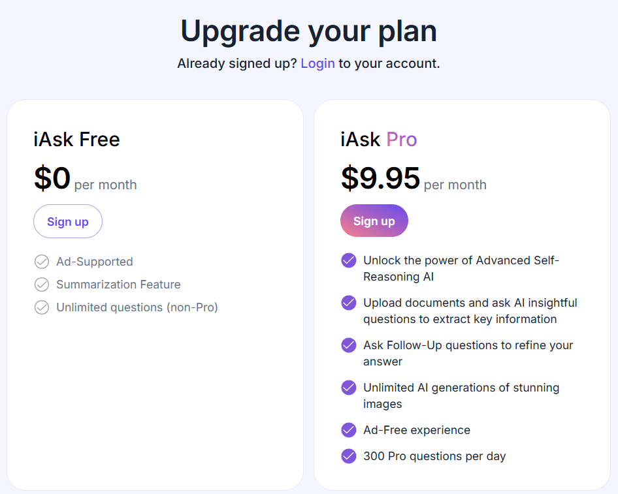The width and height of the screenshot is (618, 494).
Task: Click the Advanced Self-Reasoning AI checkmark icon
Action: [x=349, y=260]
